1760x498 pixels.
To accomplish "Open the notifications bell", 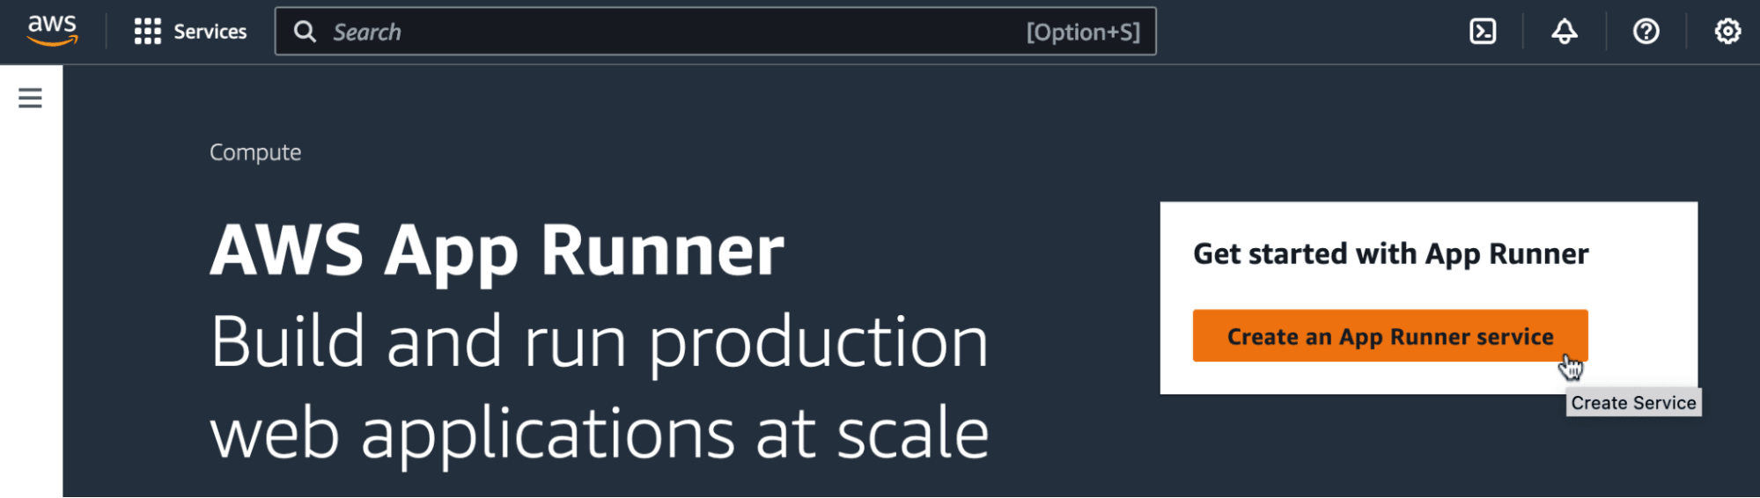I will [x=1564, y=32].
